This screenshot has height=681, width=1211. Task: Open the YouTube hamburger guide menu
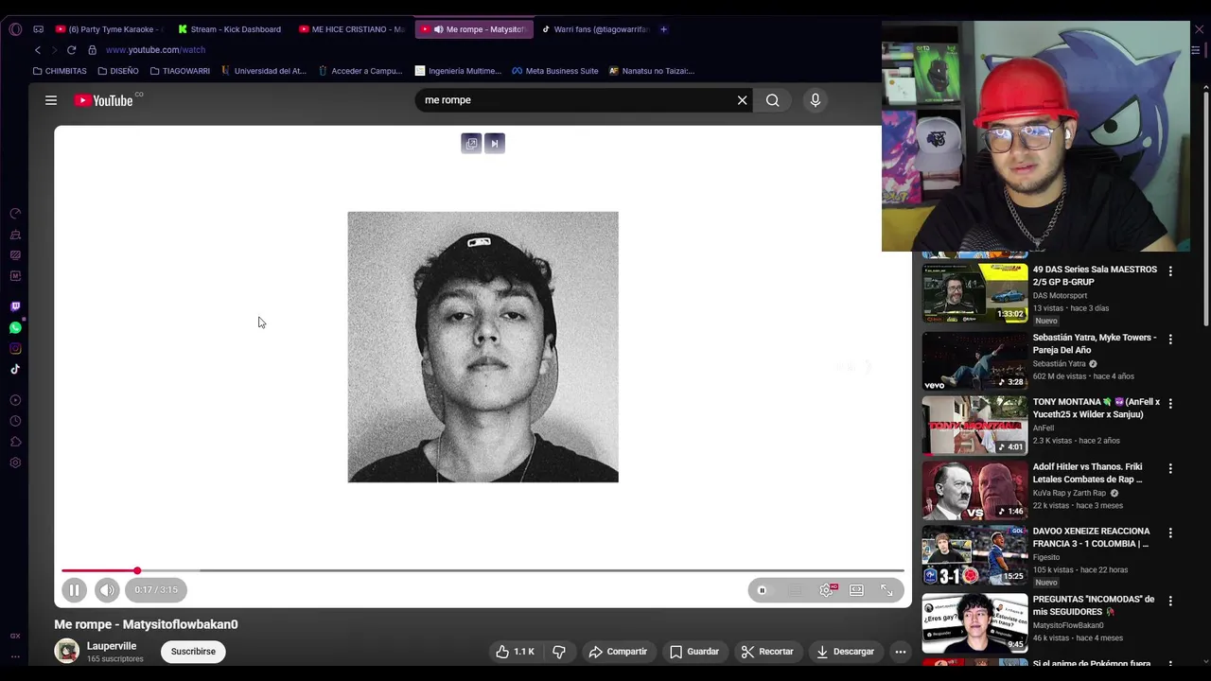coord(51,100)
